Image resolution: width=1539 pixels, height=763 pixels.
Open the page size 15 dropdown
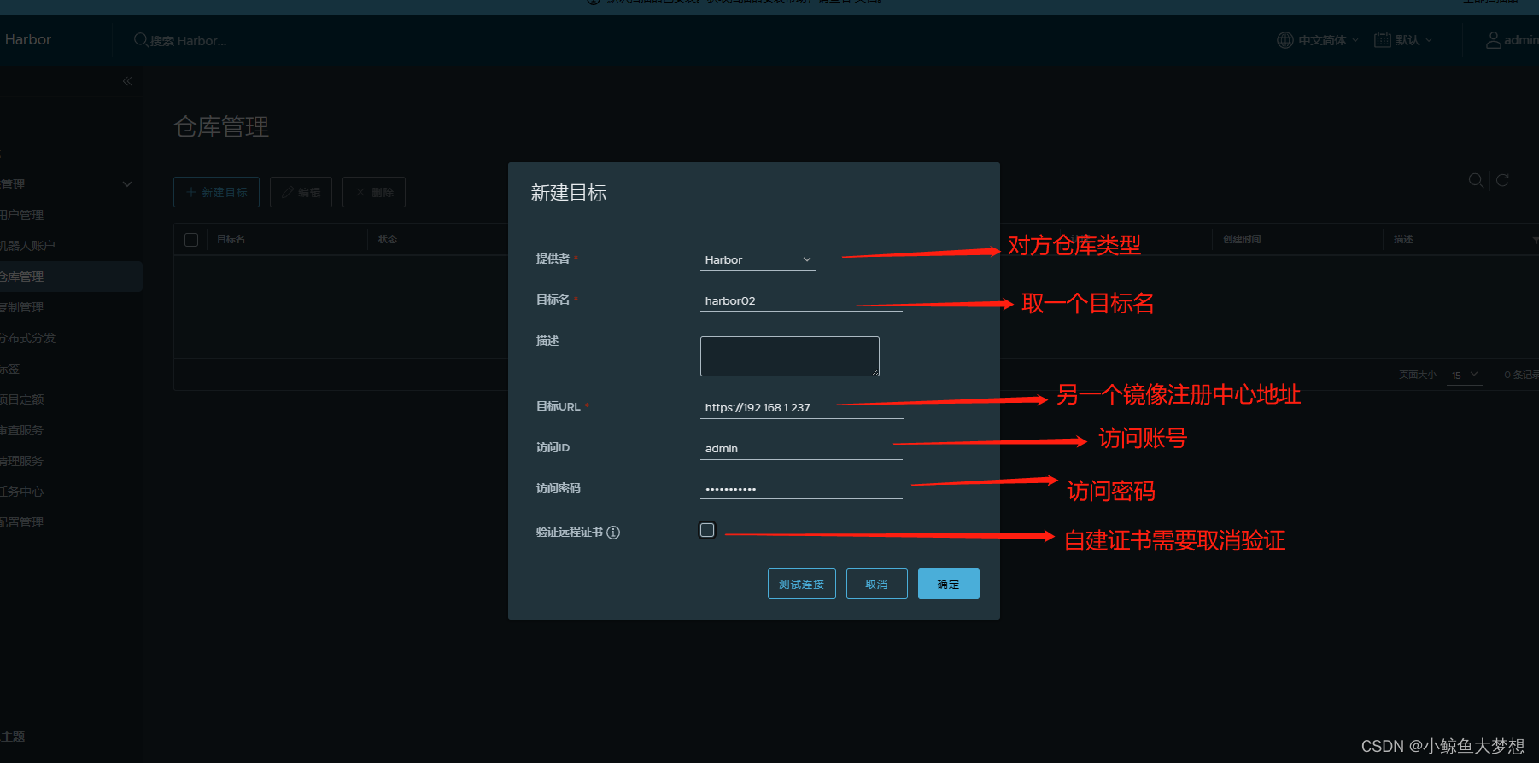[x=1464, y=375]
